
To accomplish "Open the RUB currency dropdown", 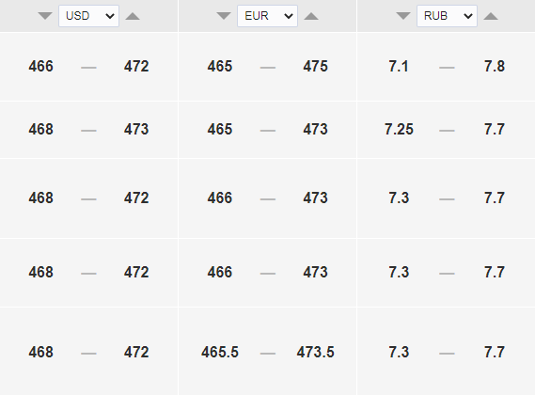I will coord(447,16).
